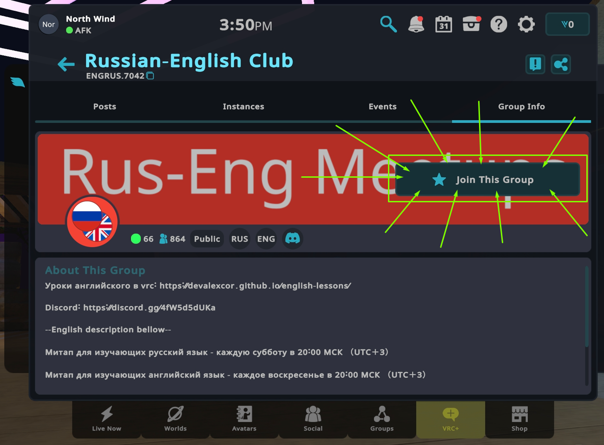Click the Public tag
Image resolution: width=604 pixels, height=445 pixels.
(x=207, y=239)
